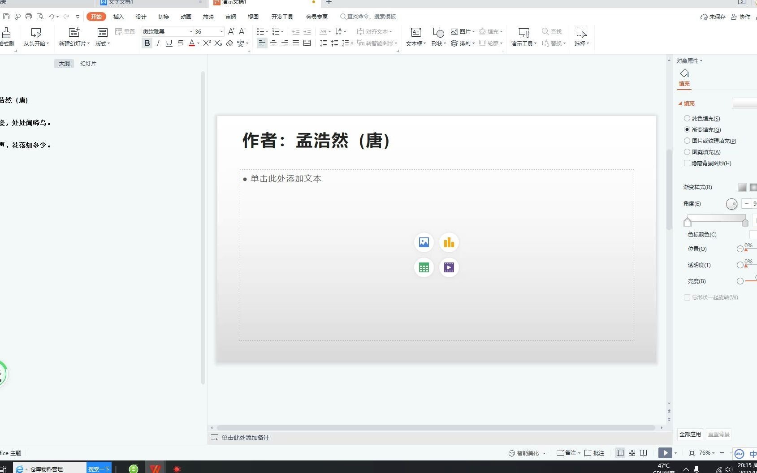Increase font size
Viewport: 757px width, 473px height.
231,31
